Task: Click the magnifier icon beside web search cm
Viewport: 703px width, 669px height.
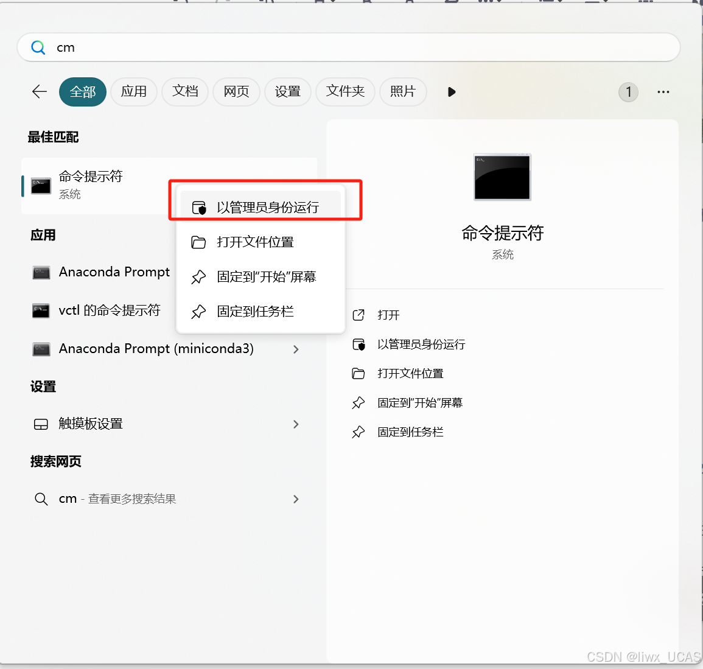Action: click(41, 499)
